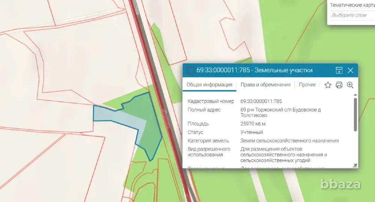
Task: Click the Полный адрес label
Action: [x=204, y=110]
